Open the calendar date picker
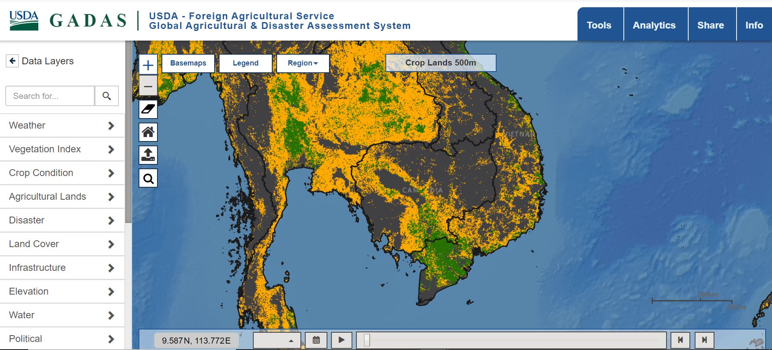The height and width of the screenshot is (350, 772). coord(316,340)
